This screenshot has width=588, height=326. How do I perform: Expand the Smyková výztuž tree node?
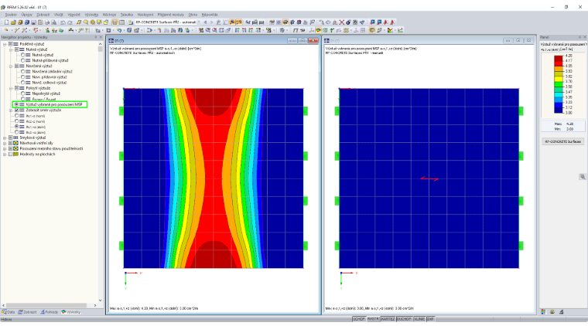[5, 138]
